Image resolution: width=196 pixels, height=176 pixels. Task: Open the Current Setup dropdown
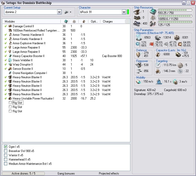click(x=59, y=12)
